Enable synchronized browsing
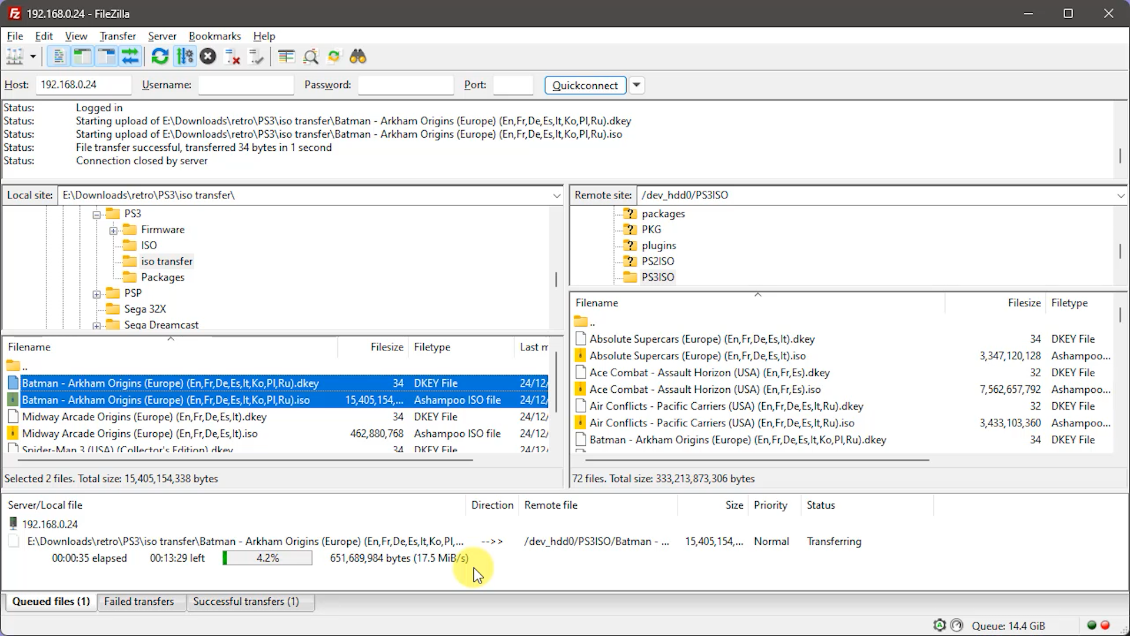The width and height of the screenshot is (1130, 636). (334, 56)
